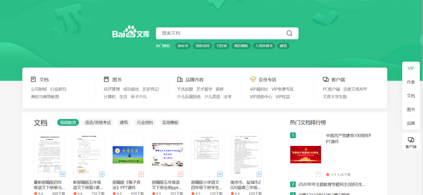Open title 部编版《稚子弄冰》PPT课件
The height and width of the screenshot is (195, 423).
[127, 185]
